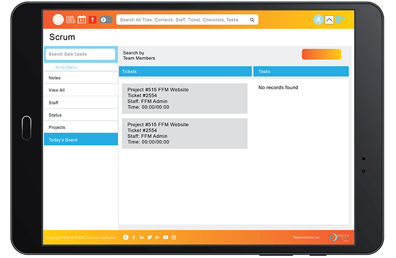
Task: Click the logout icon at top right
Action: click(341, 19)
